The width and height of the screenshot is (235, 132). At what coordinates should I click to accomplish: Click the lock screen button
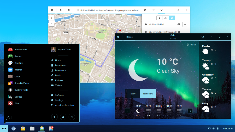click(63, 117)
